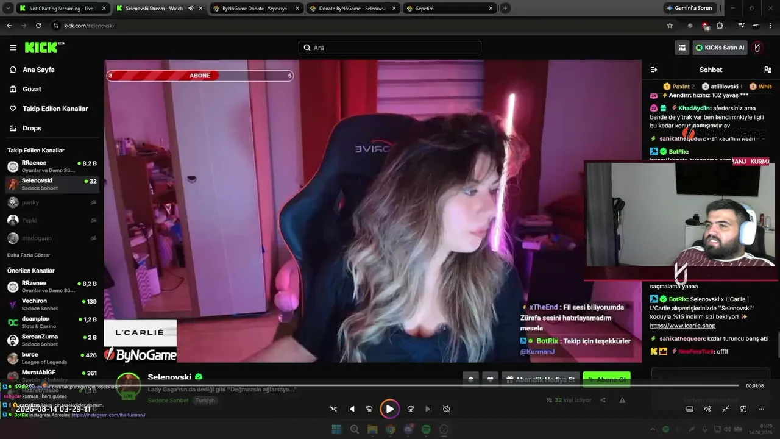Click the KICKs Satın Al button

(x=720, y=48)
